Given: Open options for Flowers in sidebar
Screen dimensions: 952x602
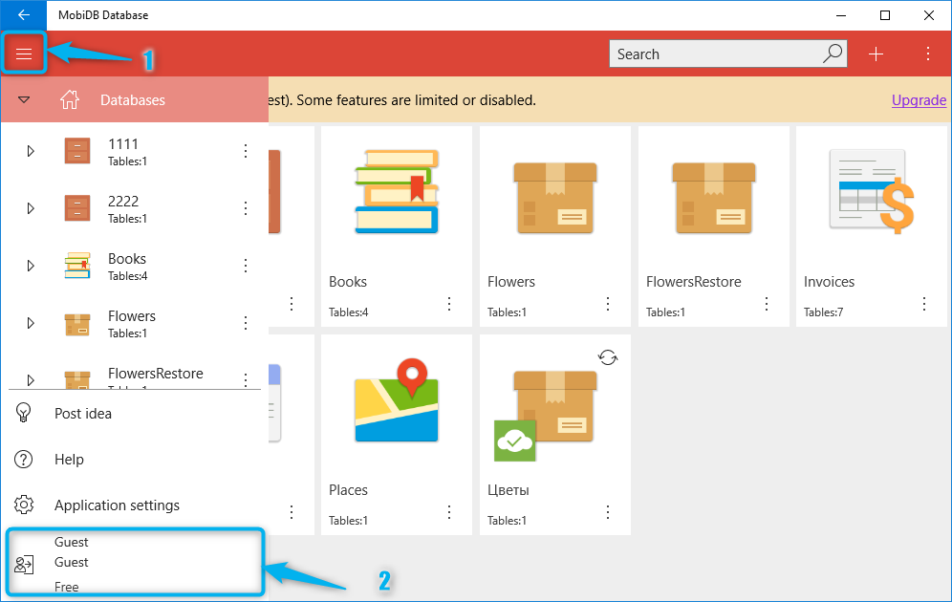Looking at the screenshot, I should pyautogui.click(x=246, y=323).
